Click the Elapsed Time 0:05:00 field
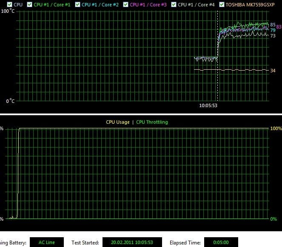Screen dimensions: 282x247 tap(221, 242)
